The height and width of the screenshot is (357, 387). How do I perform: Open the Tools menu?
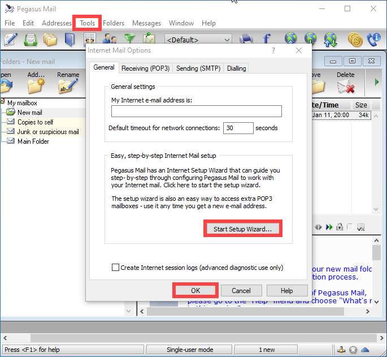pyautogui.click(x=87, y=23)
